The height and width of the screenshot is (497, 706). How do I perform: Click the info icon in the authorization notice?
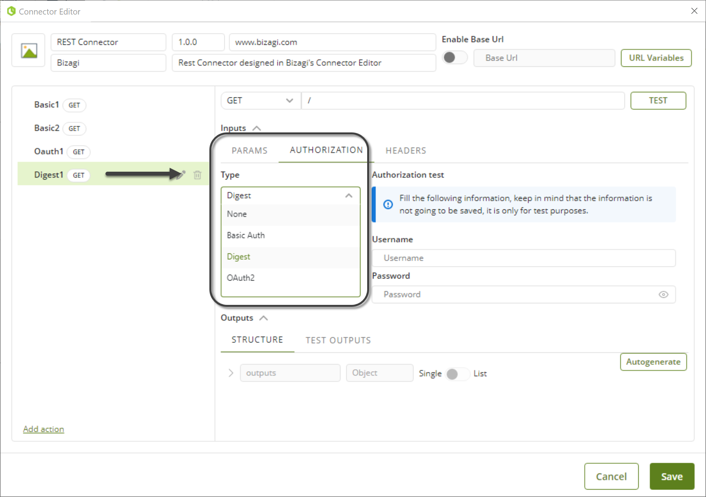point(388,204)
